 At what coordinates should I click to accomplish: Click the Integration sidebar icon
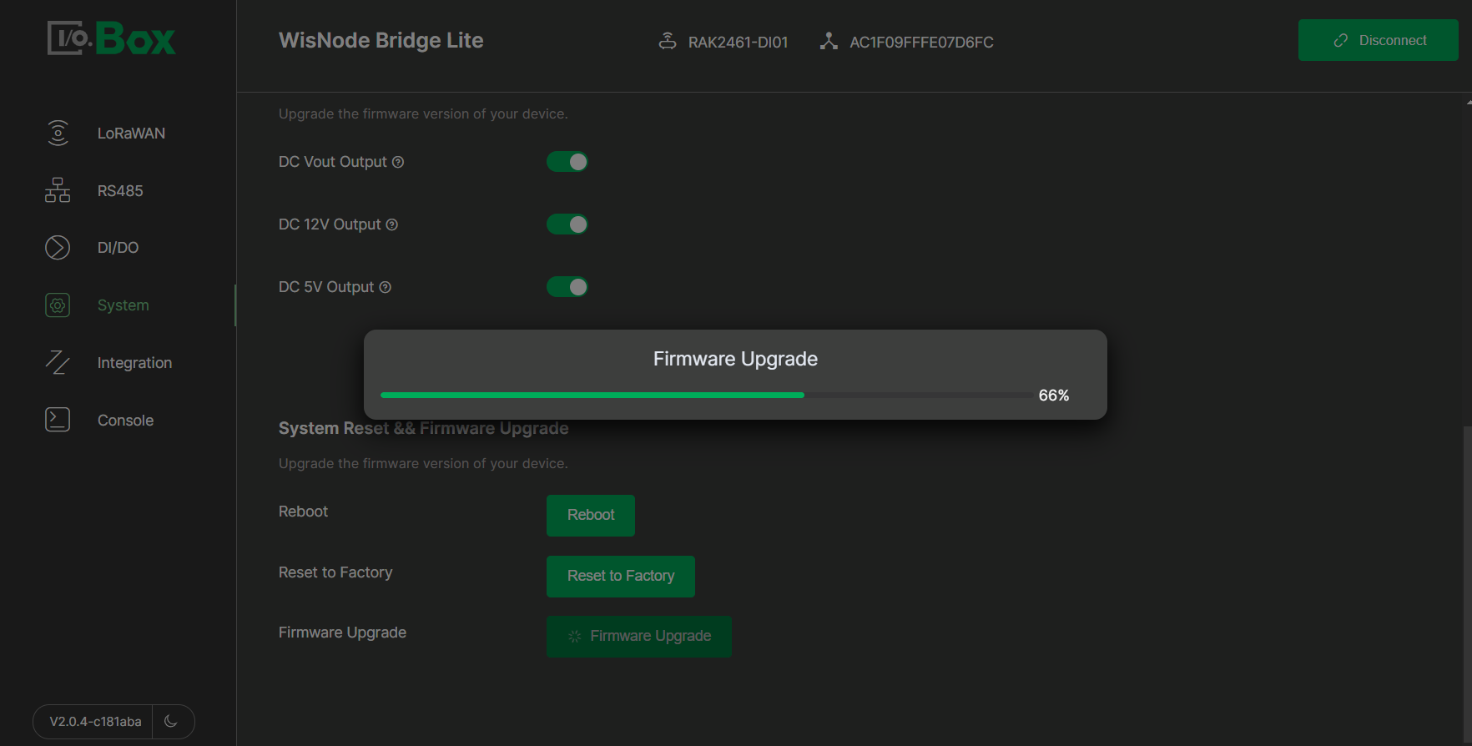[x=58, y=363]
